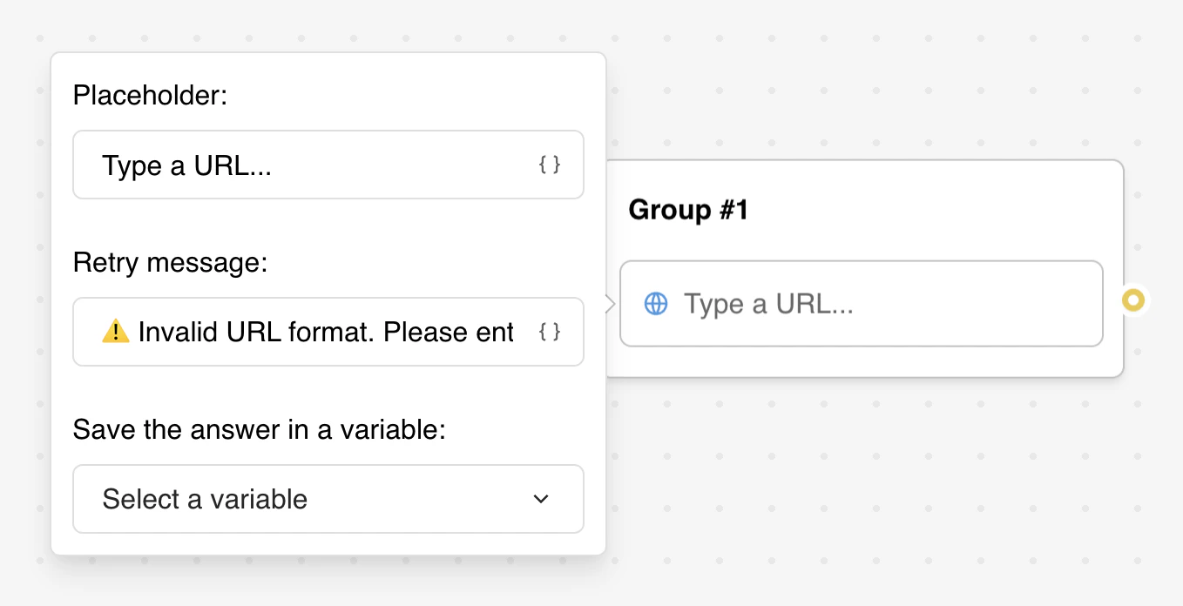Select the URL input element inside Group #1
This screenshot has width=1183, height=606.
[861, 303]
